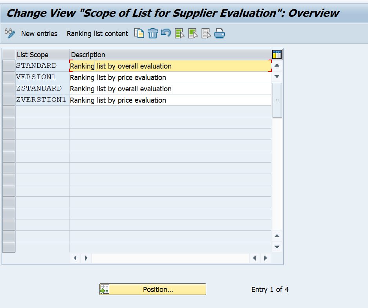Click List Scope column header
The image size is (368, 308).
[42, 54]
